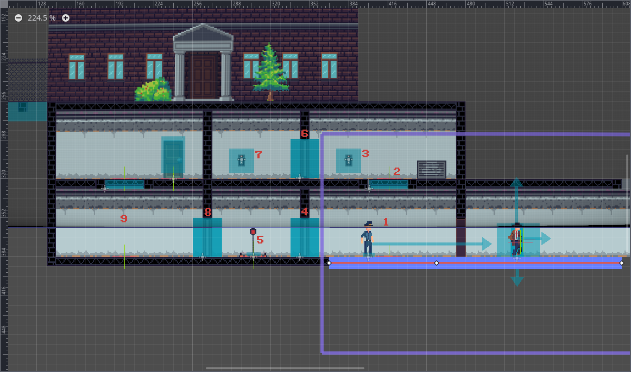Select the teal door area labeled 4
This screenshot has width=631, height=372.
(x=305, y=237)
